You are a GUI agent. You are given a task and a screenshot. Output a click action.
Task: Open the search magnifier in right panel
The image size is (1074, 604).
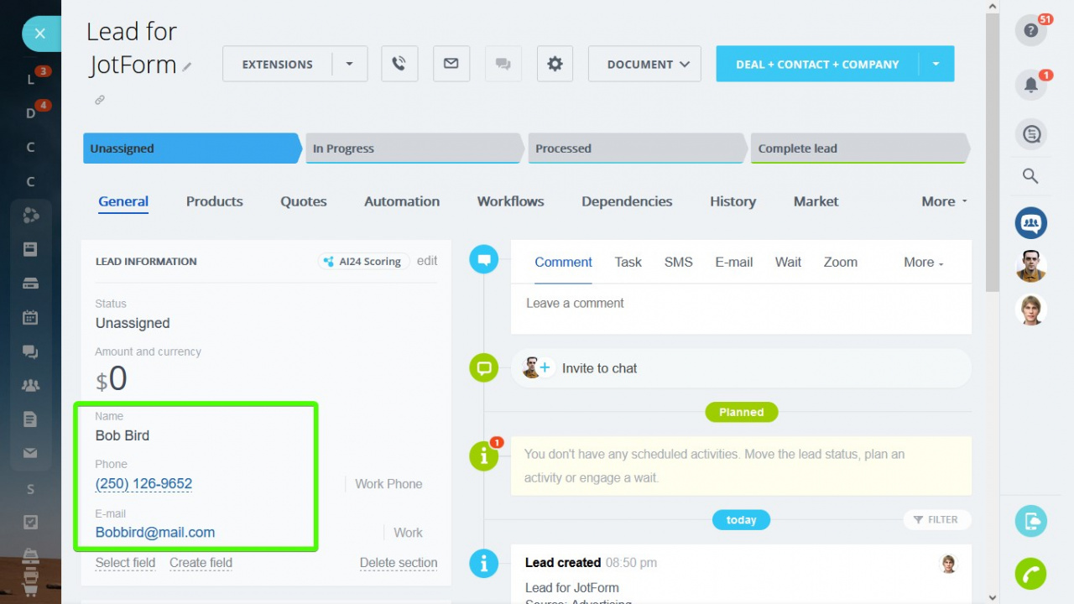(x=1031, y=176)
